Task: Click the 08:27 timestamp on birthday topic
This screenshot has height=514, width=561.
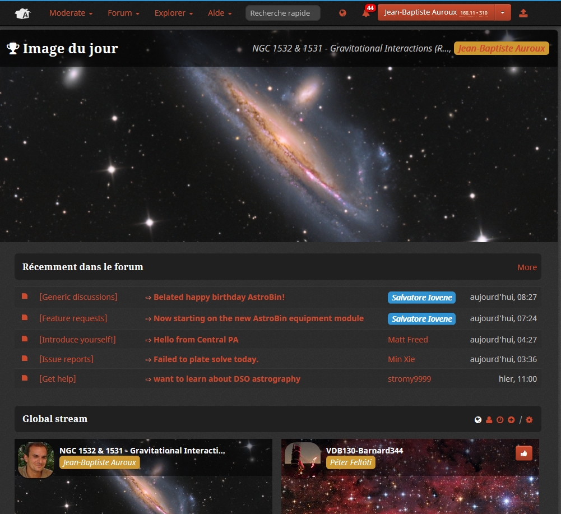Action: point(503,297)
